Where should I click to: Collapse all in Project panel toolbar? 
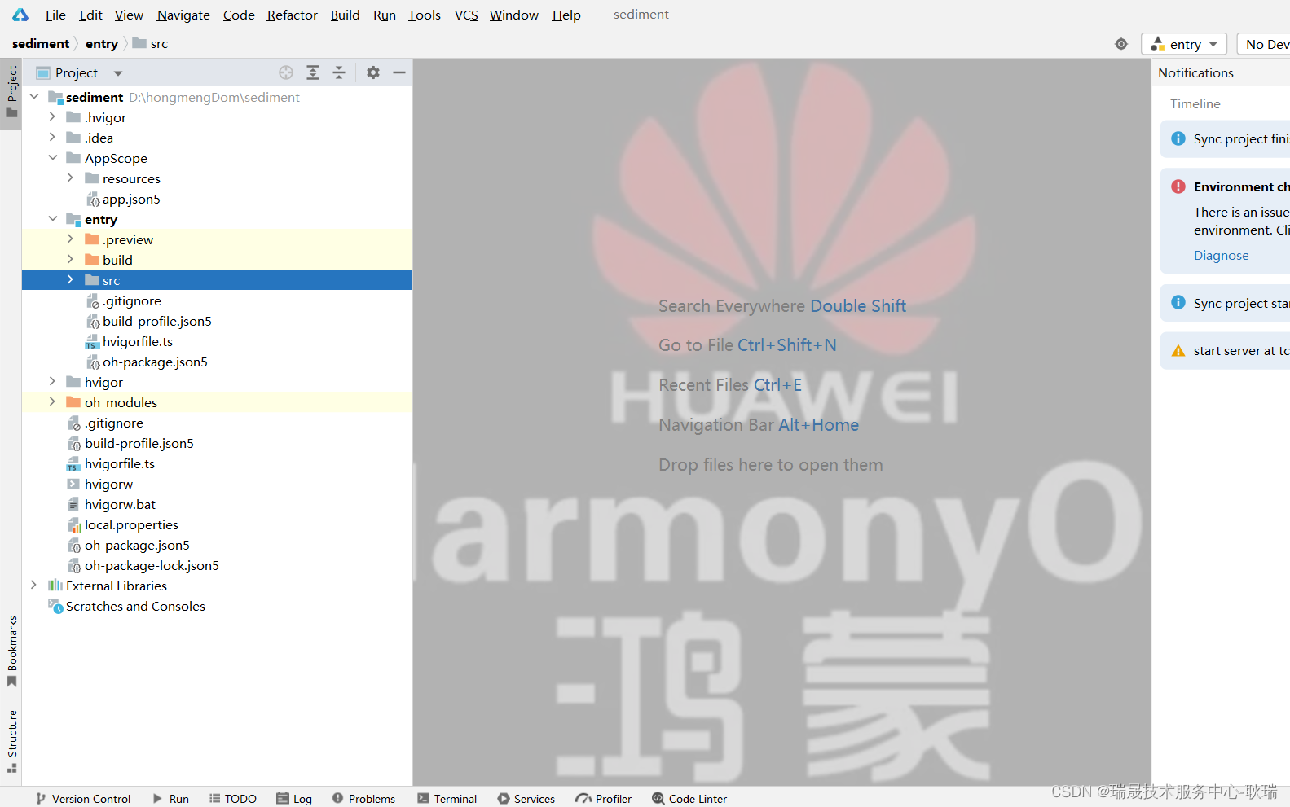coord(339,72)
